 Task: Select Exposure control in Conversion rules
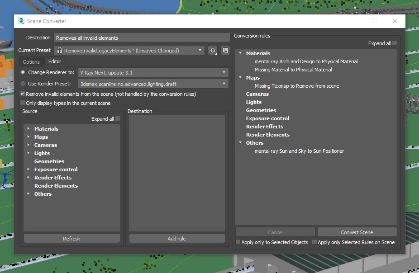(267, 118)
